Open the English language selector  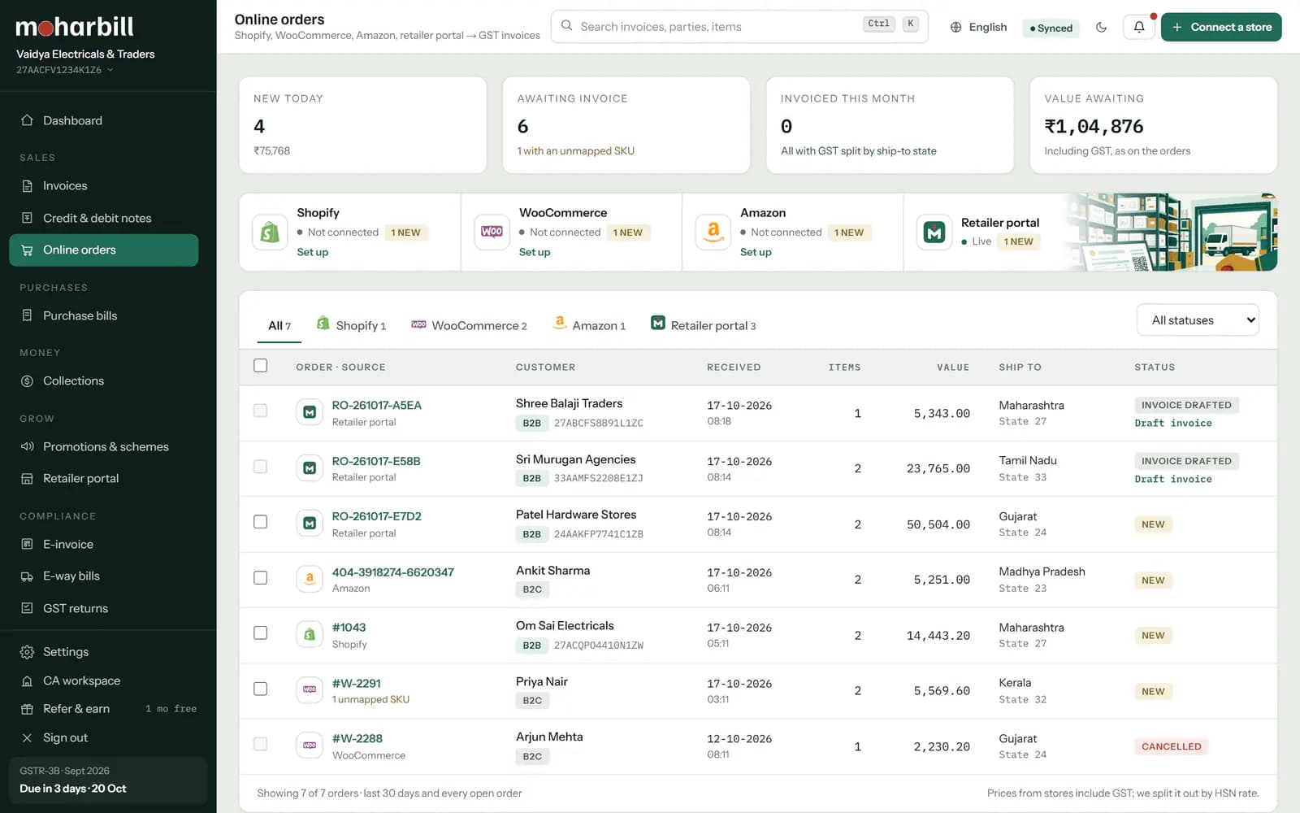coord(978,27)
